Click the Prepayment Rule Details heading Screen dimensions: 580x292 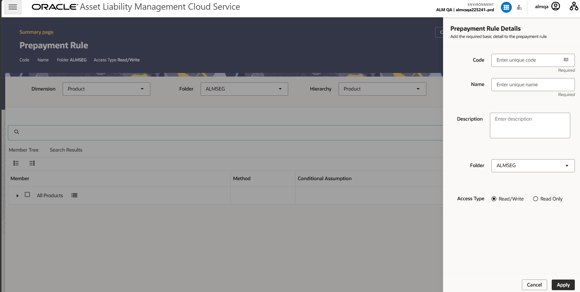tap(485, 29)
